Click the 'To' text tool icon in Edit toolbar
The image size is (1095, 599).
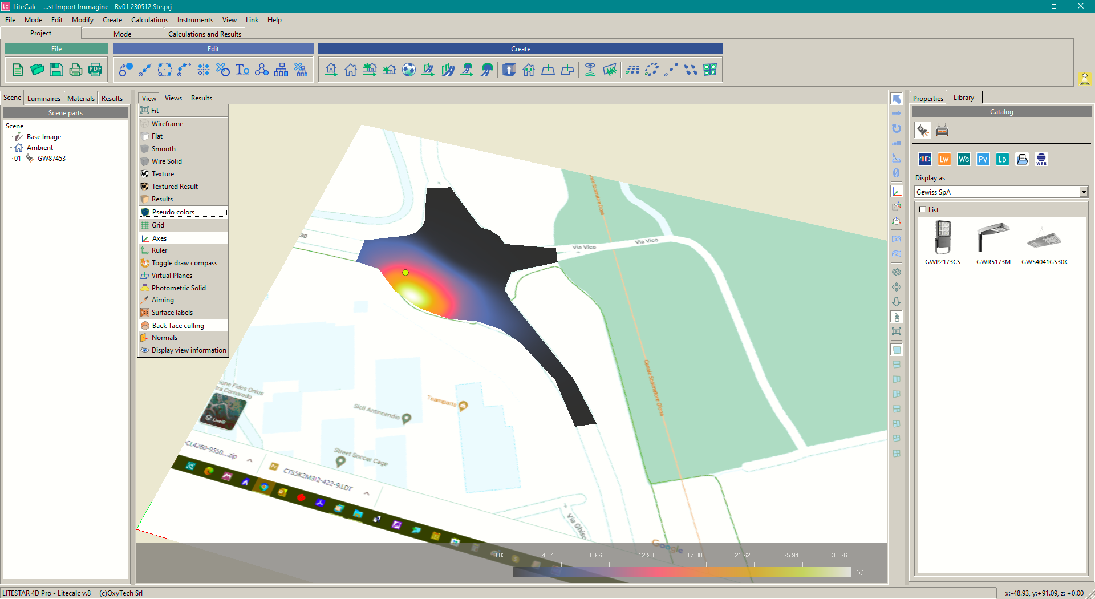[x=242, y=70]
